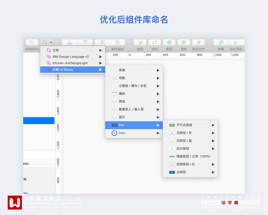The image size is (268, 215).
Task: Click the 次按钮 + 灰 thumbnail icon
Action: coord(172,133)
